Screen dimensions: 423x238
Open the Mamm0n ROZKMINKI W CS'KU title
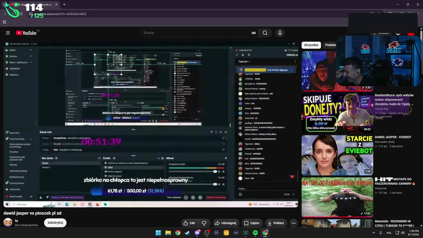point(394,223)
